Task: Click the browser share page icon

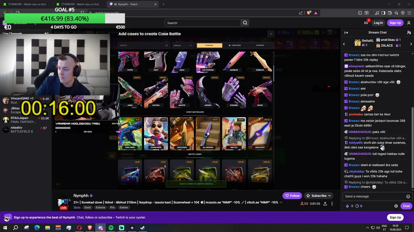Action: pyautogui.click(x=301, y=13)
